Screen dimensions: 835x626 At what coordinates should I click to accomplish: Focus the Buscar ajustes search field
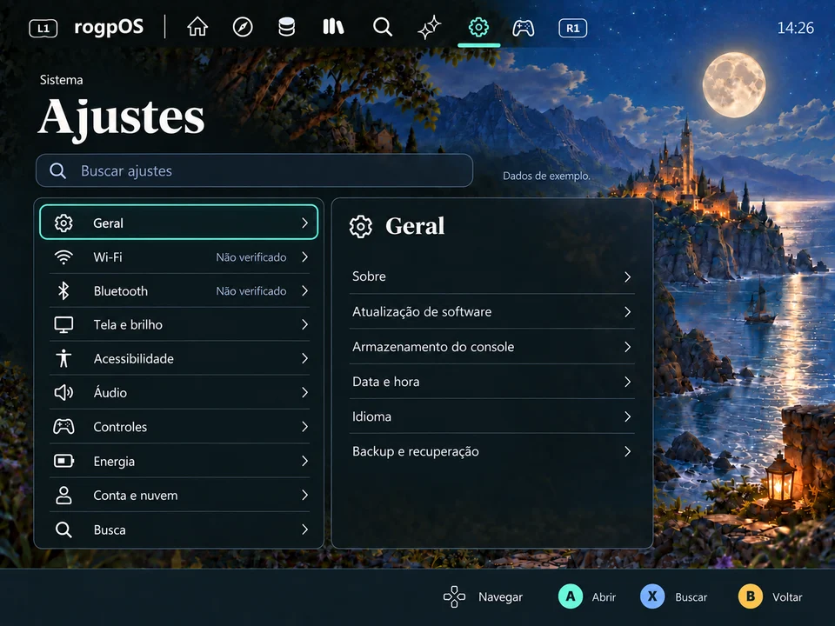pos(254,170)
